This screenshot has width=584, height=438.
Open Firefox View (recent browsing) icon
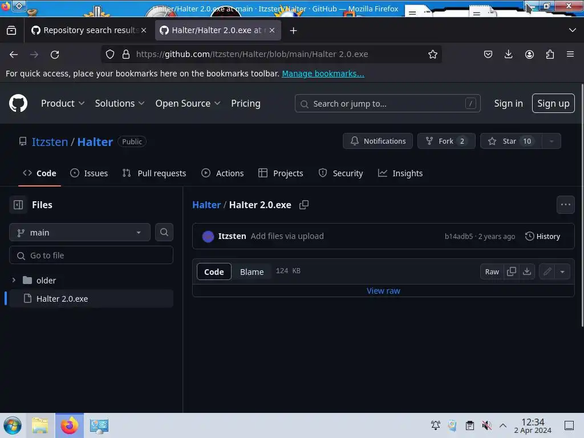point(11,30)
